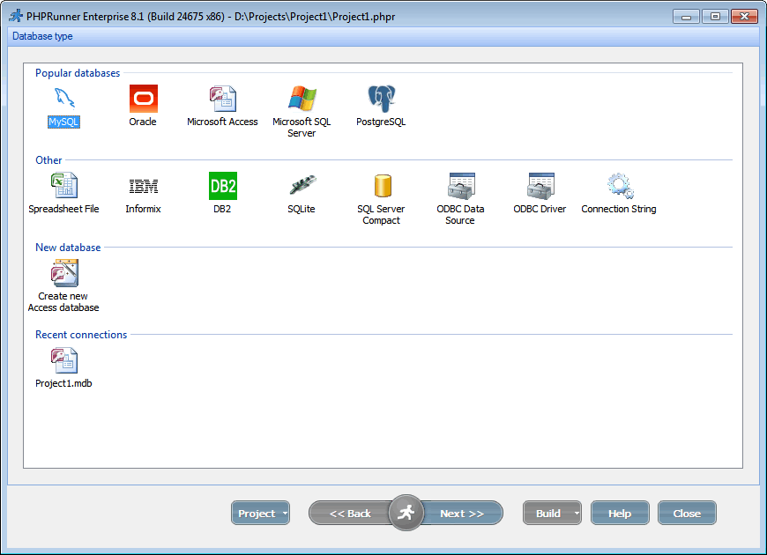Click the round running-man Run button
Viewport: 767px width, 555px height.
click(x=406, y=513)
